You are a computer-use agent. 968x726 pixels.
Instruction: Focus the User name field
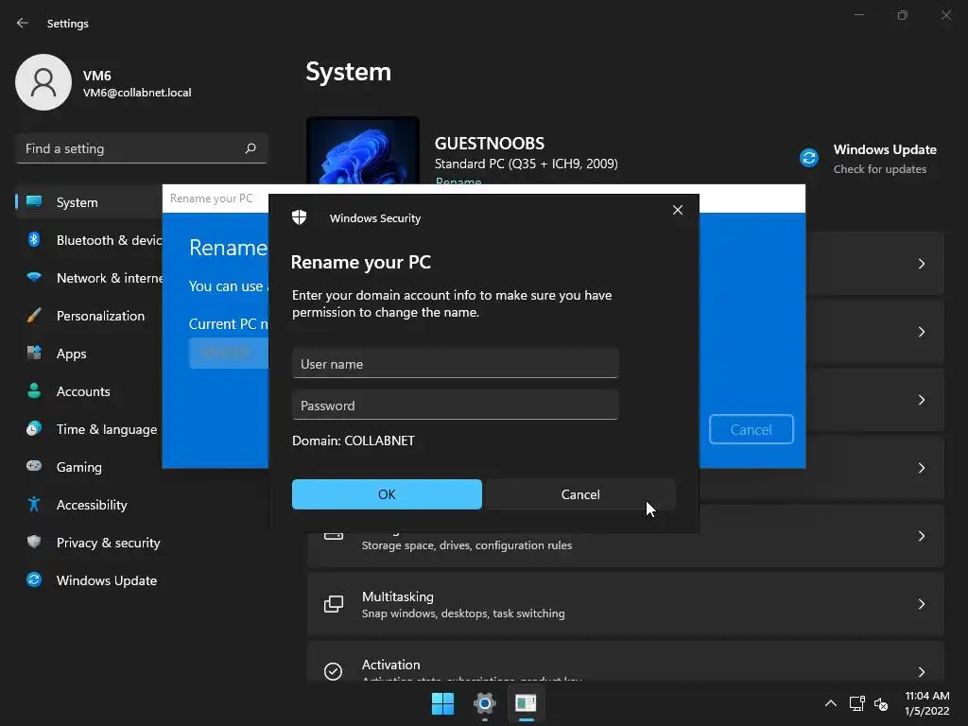pos(455,364)
